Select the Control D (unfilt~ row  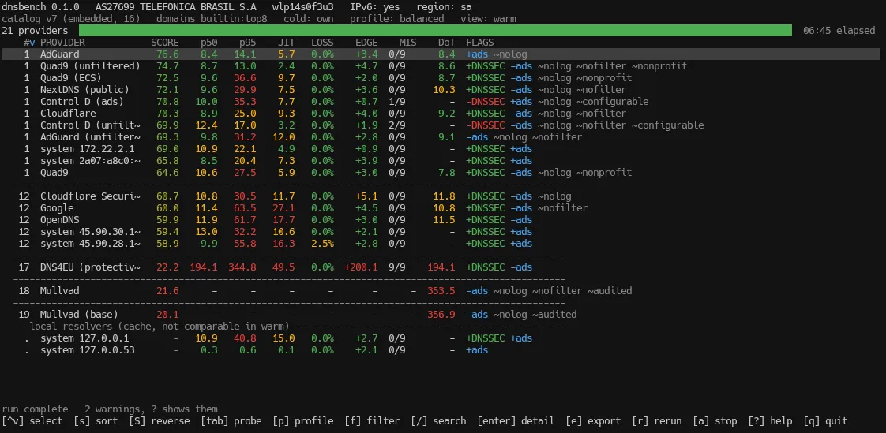coord(441,125)
